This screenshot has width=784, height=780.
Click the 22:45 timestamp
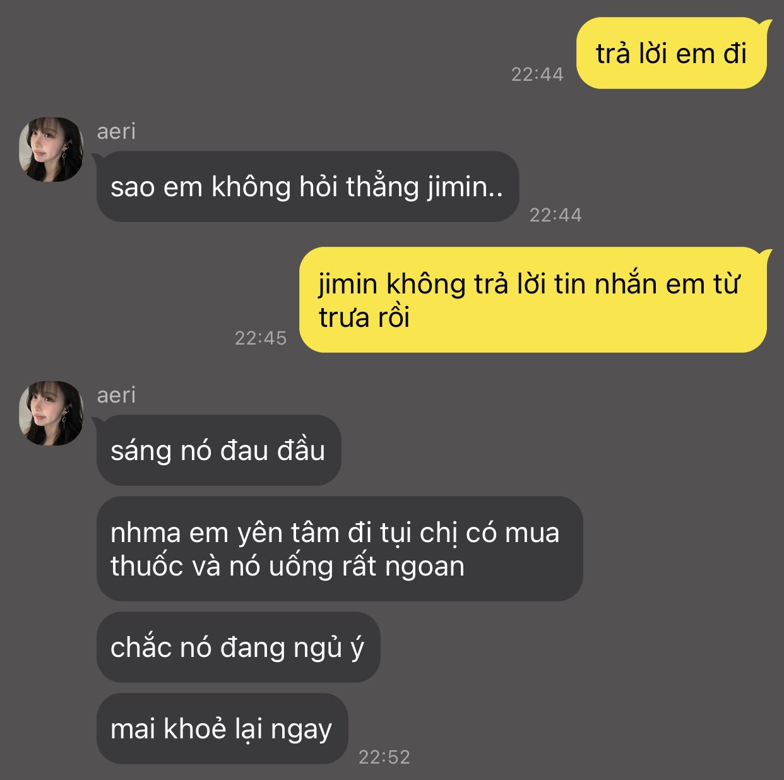coord(261,338)
